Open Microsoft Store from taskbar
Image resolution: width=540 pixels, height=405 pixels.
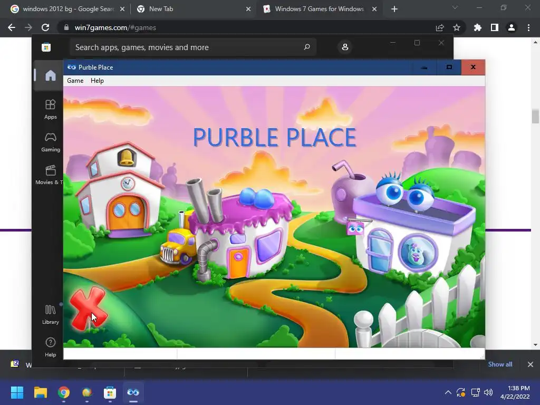click(110, 392)
